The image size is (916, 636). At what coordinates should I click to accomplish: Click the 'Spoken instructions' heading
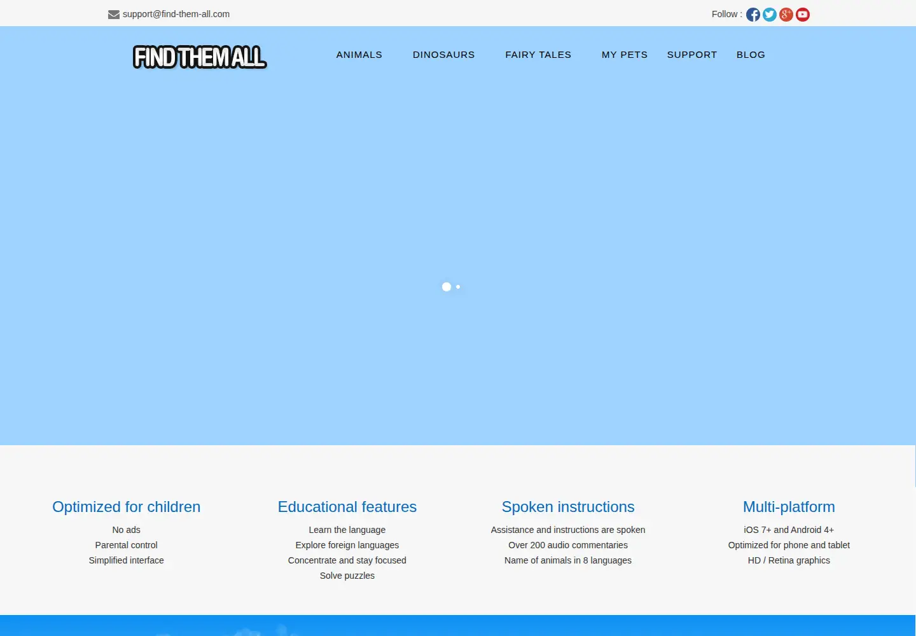(x=568, y=507)
